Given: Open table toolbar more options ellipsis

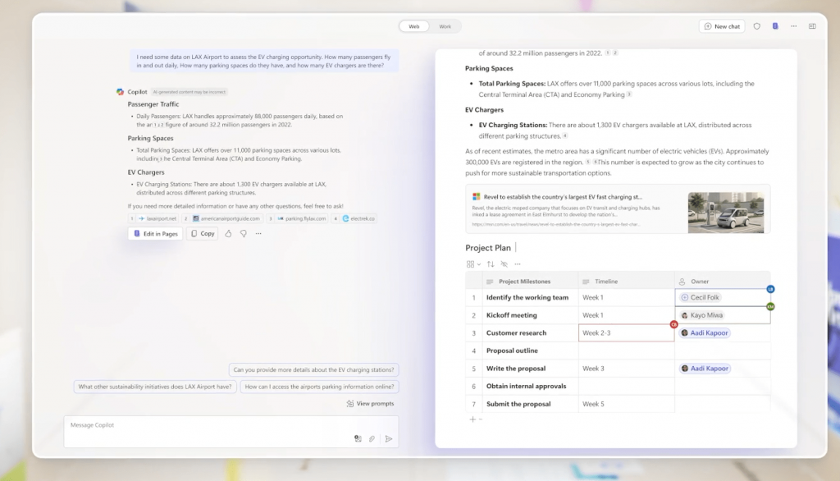Looking at the screenshot, I should click(x=518, y=263).
